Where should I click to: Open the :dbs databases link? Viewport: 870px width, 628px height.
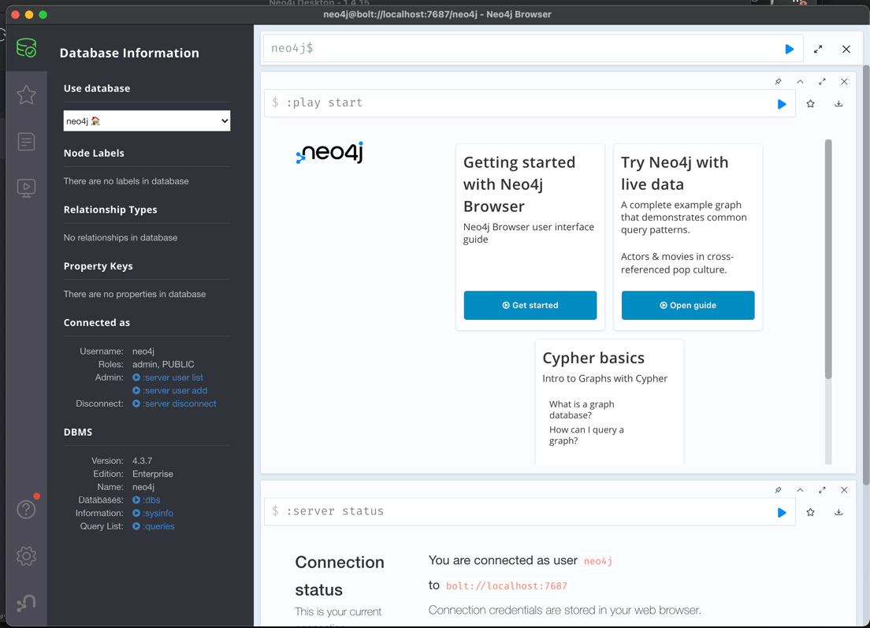coord(147,500)
